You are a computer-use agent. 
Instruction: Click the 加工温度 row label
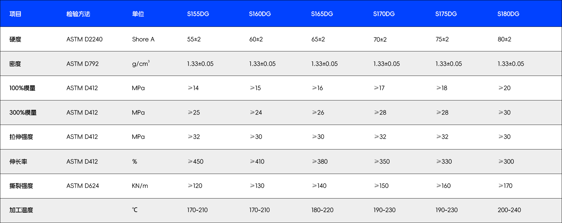(21, 210)
